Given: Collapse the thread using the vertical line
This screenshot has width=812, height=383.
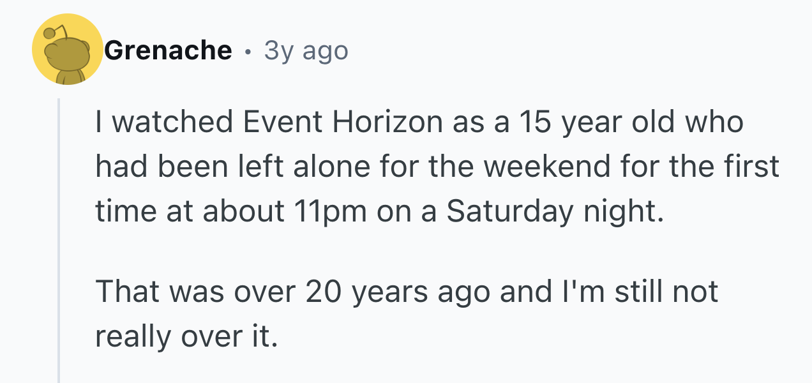Looking at the screenshot, I should click(x=59, y=240).
